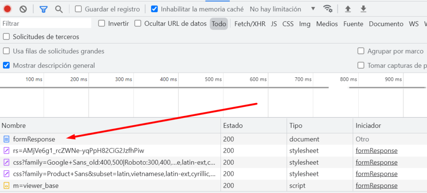Import HAR file with upload arrow
The width and height of the screenshot is (427, 193).
(348, 9)
